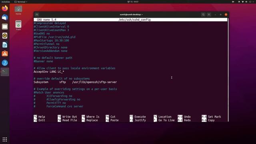Viewport: 256px width, 144px height.
Task: Open terminal hamburger menu
Action: point(209,14)
